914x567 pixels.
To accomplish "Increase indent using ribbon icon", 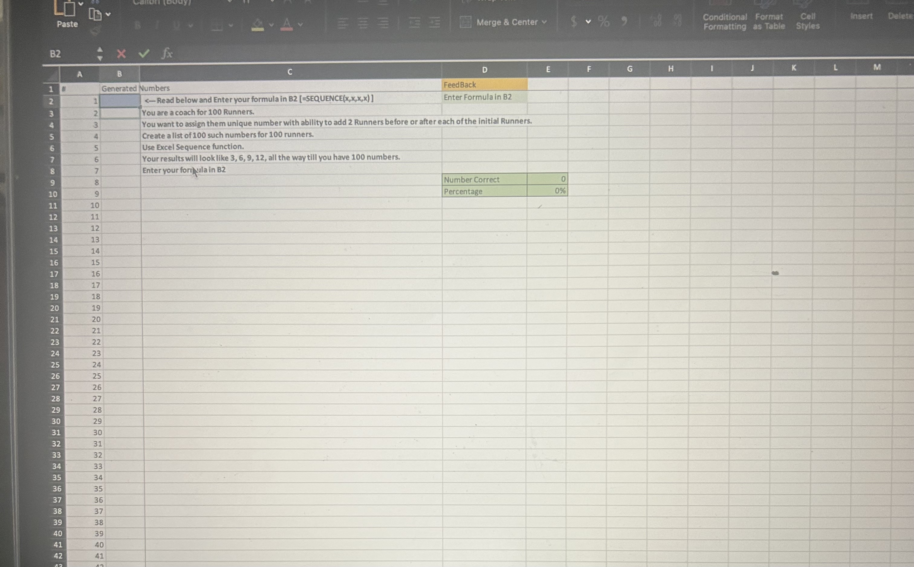I will [x=434, y=23].
